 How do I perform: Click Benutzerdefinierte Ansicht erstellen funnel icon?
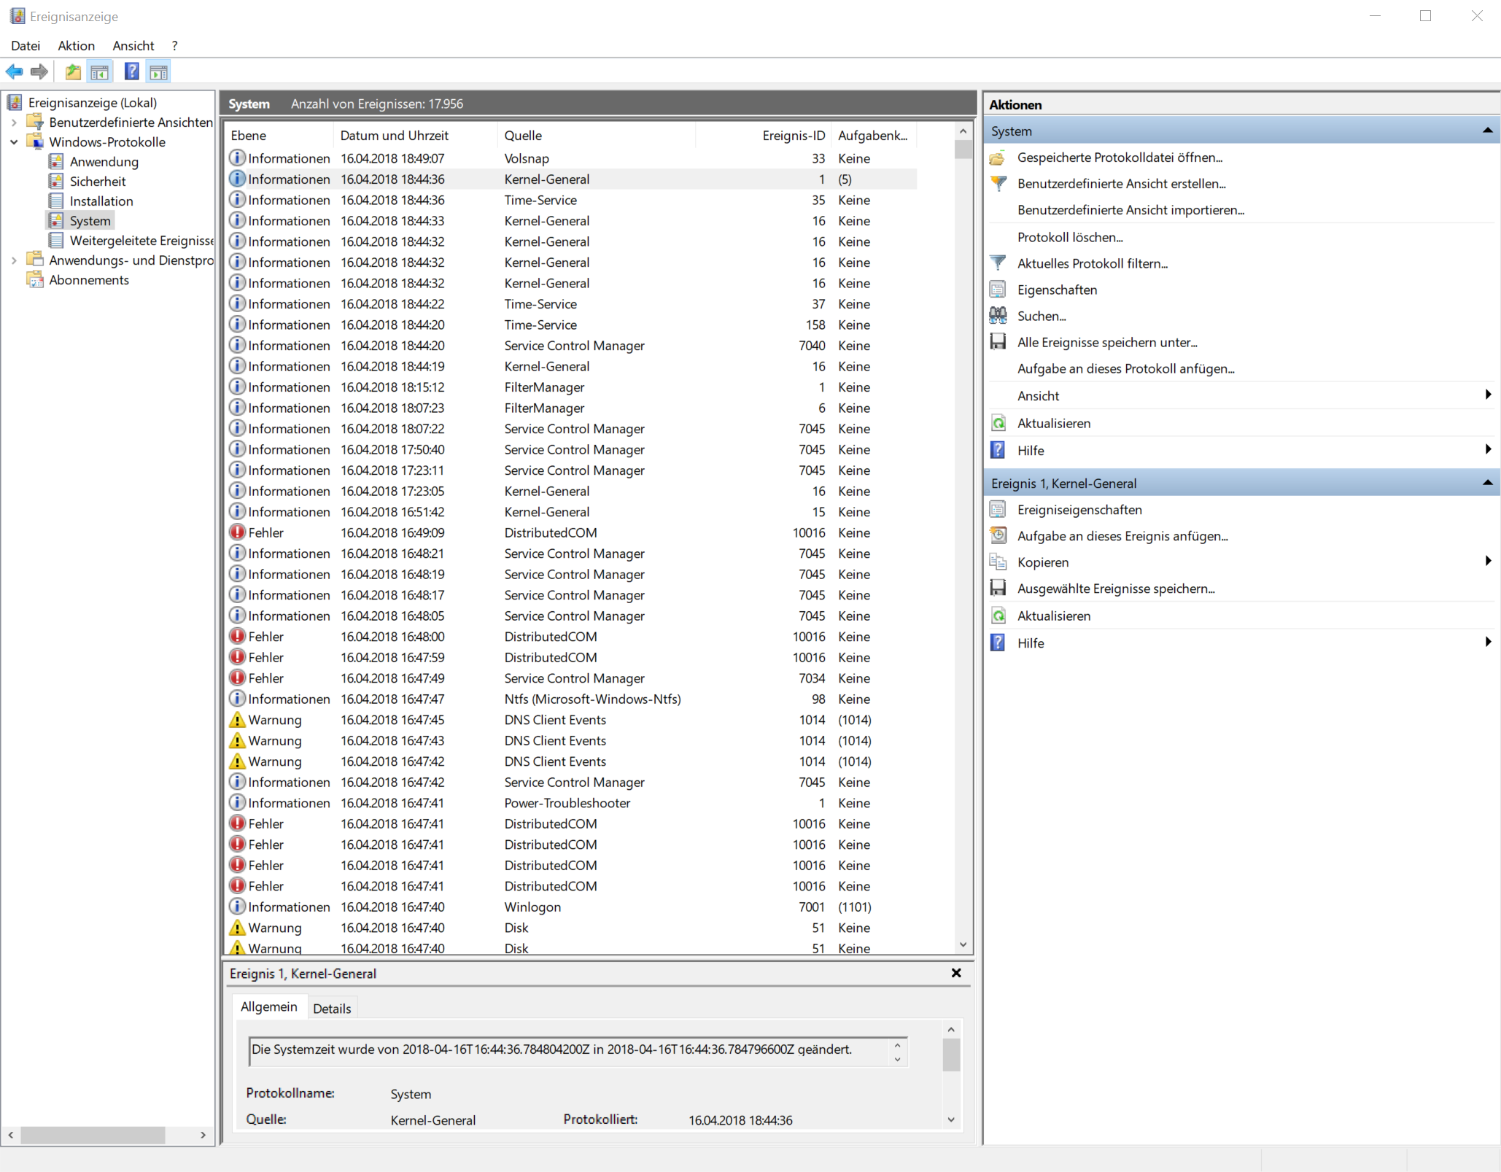pyautogui.click(x=998, y=184)
